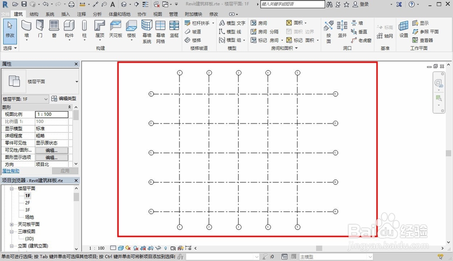453x261 pixels.
Task: Select the Curtain Grid (幕墙网格) tool
Action: tap(160, 32)
